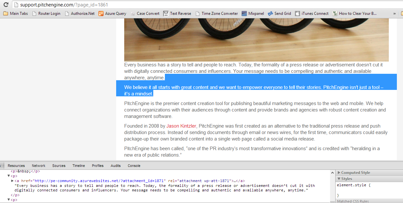Viewport: 403px width, 203px height.
Task: Click the 'Founded in 2008 by' text
Action: click(x=145, y=126)
